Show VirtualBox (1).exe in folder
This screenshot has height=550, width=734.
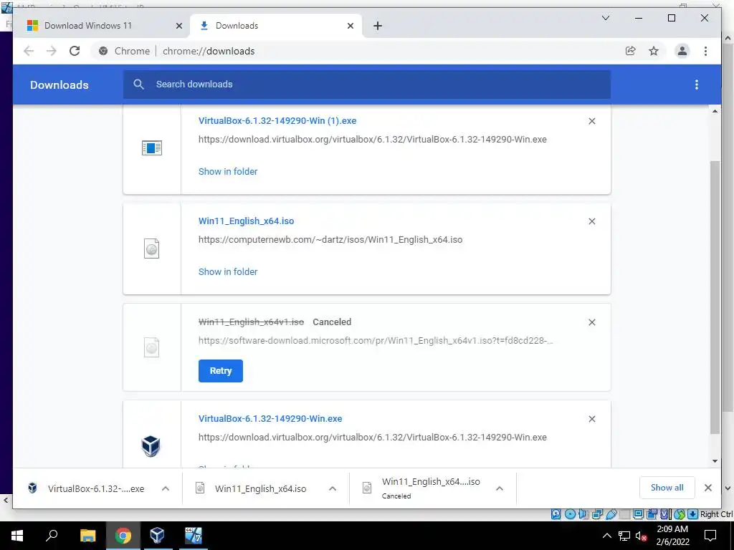pos(228,172)
